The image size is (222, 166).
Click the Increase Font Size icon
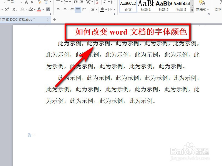pyautogui.click(x=27, y=2)
